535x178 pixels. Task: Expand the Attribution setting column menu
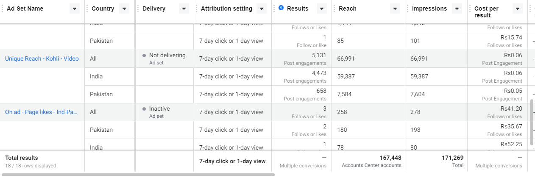click(x=262, y=8)
